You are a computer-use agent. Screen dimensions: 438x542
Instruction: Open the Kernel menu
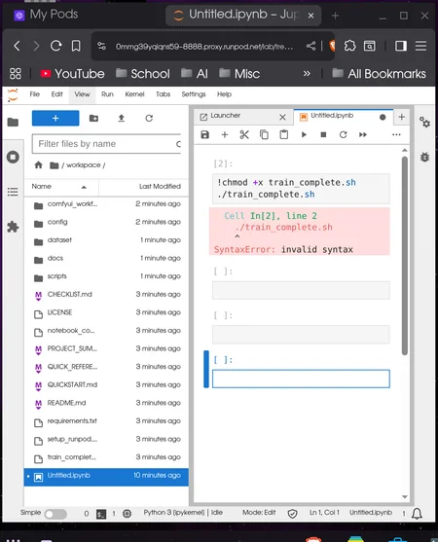(134, 94)
